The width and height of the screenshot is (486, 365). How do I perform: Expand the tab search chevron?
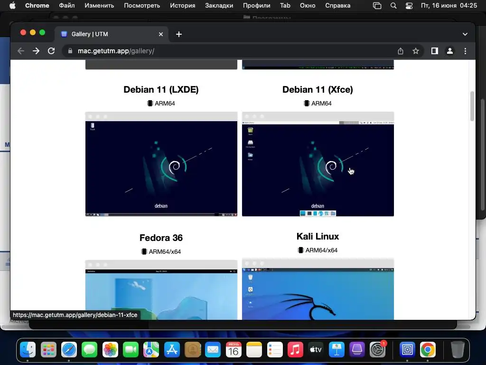tap(465, 34)
